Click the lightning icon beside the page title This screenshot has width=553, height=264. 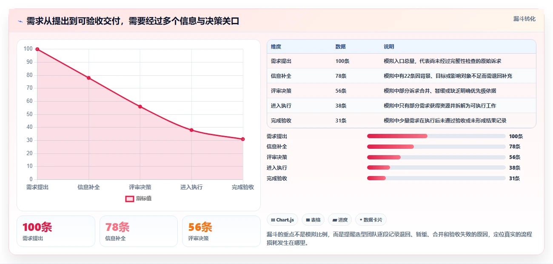pos(20,21)
